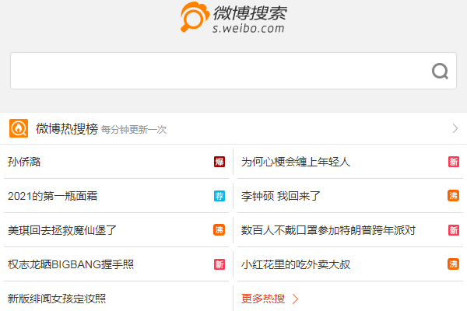The height and width of the screenshot is (311, 467).
Task: Click the 荐 badge beside 2021的第一瓶面霜
Action: [x=219, y=196]
